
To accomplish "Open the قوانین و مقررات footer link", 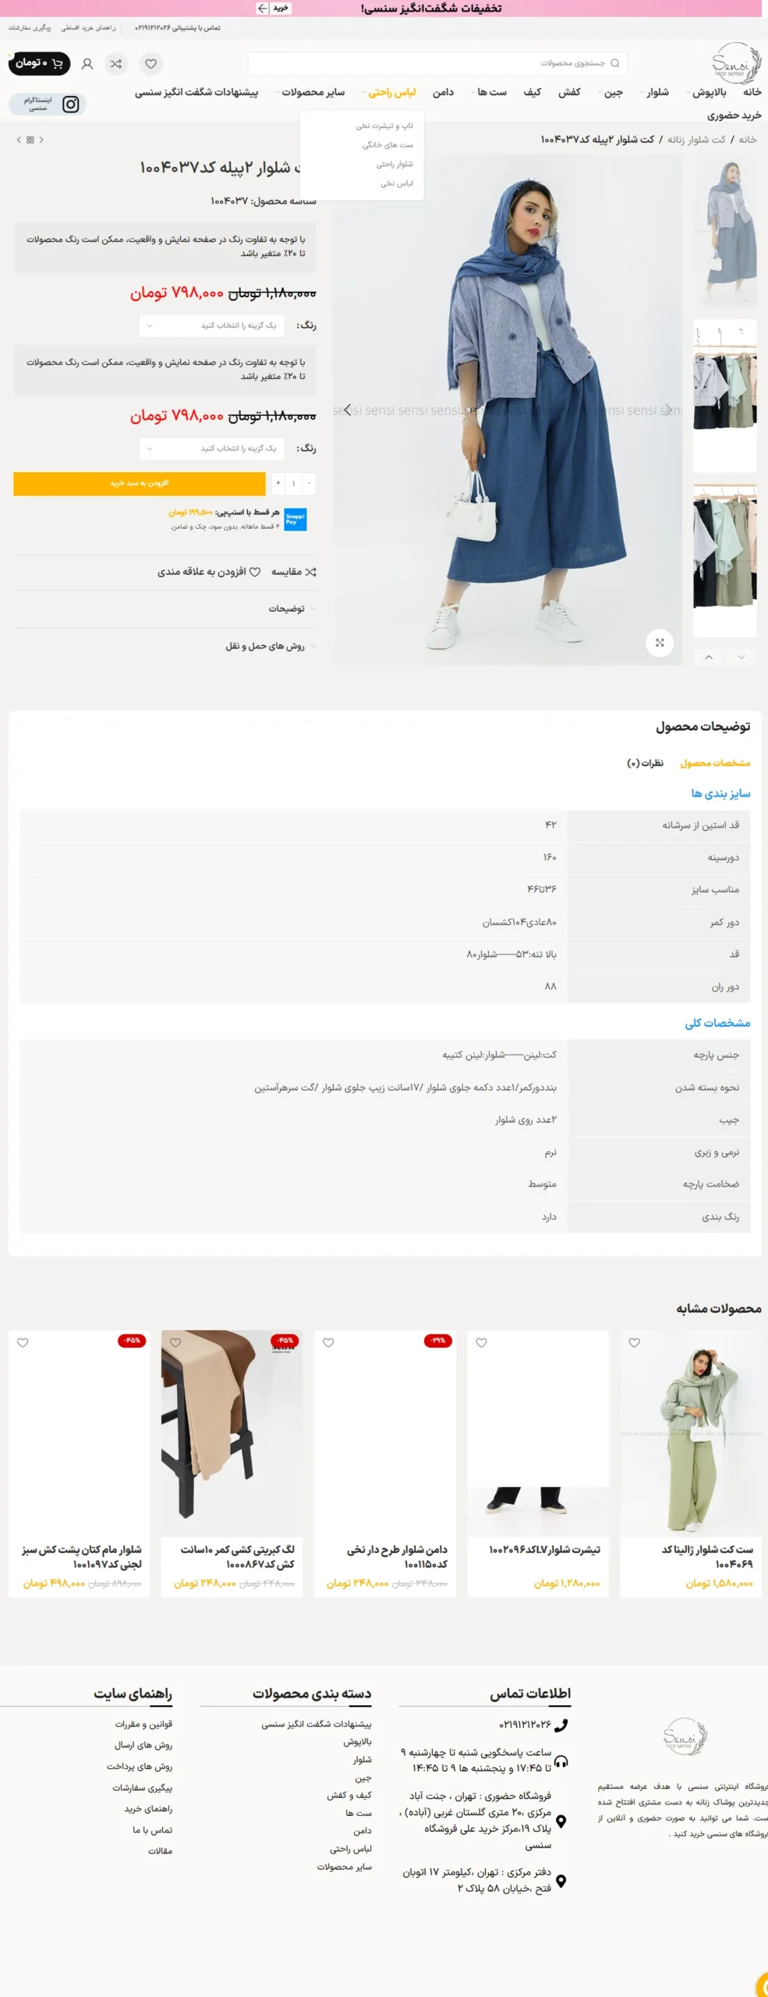I will pyautogui.click(x=143, y=1724).
